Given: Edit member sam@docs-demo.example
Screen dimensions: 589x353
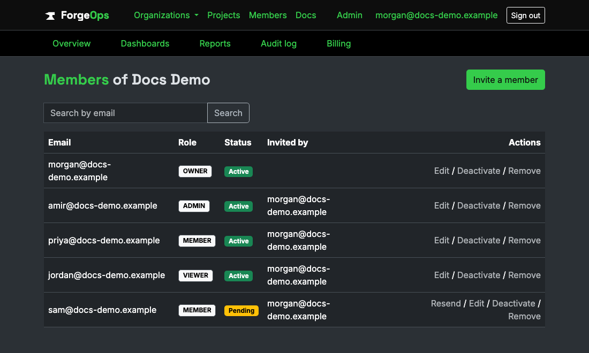Looking at the screenshot, I should pyautogui.click(x=477, y=303).
